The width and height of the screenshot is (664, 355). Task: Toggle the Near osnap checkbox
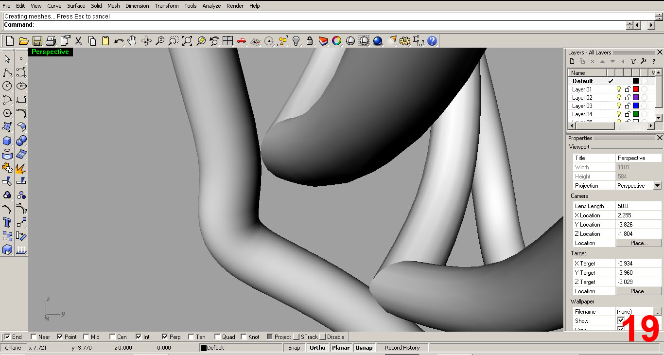[34, 337]
